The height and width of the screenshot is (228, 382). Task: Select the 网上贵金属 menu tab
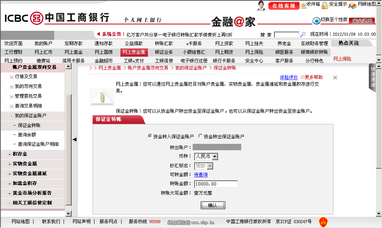[134, 52]
